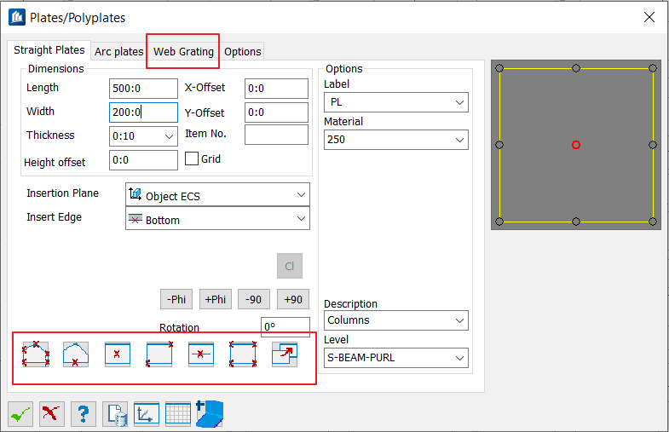Pick the top-left insertion point in preview
The width and height of the screenshot is (669, 432).
(499, 68)
